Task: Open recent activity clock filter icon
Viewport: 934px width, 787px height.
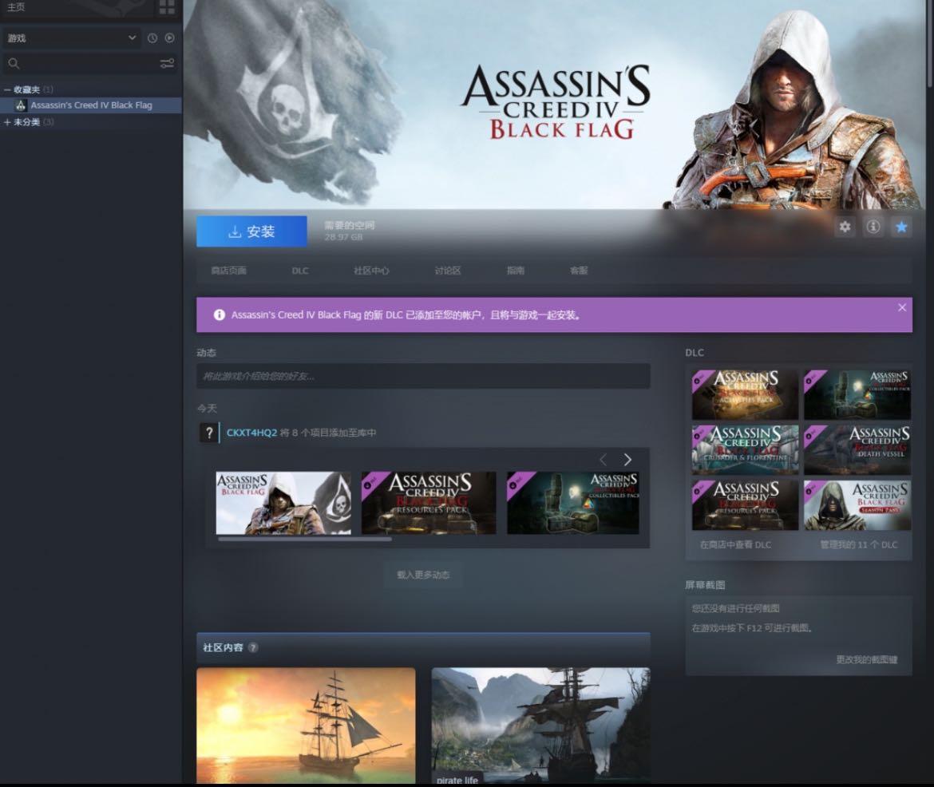Action: 152,38
